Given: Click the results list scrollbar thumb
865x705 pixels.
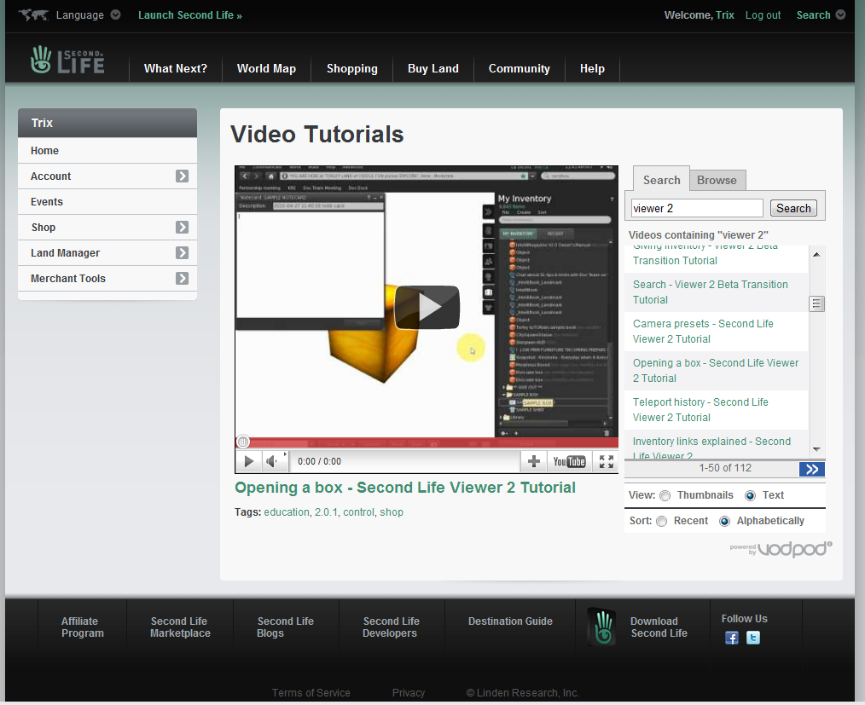Looking at the screenshot, I should (816, 303).
